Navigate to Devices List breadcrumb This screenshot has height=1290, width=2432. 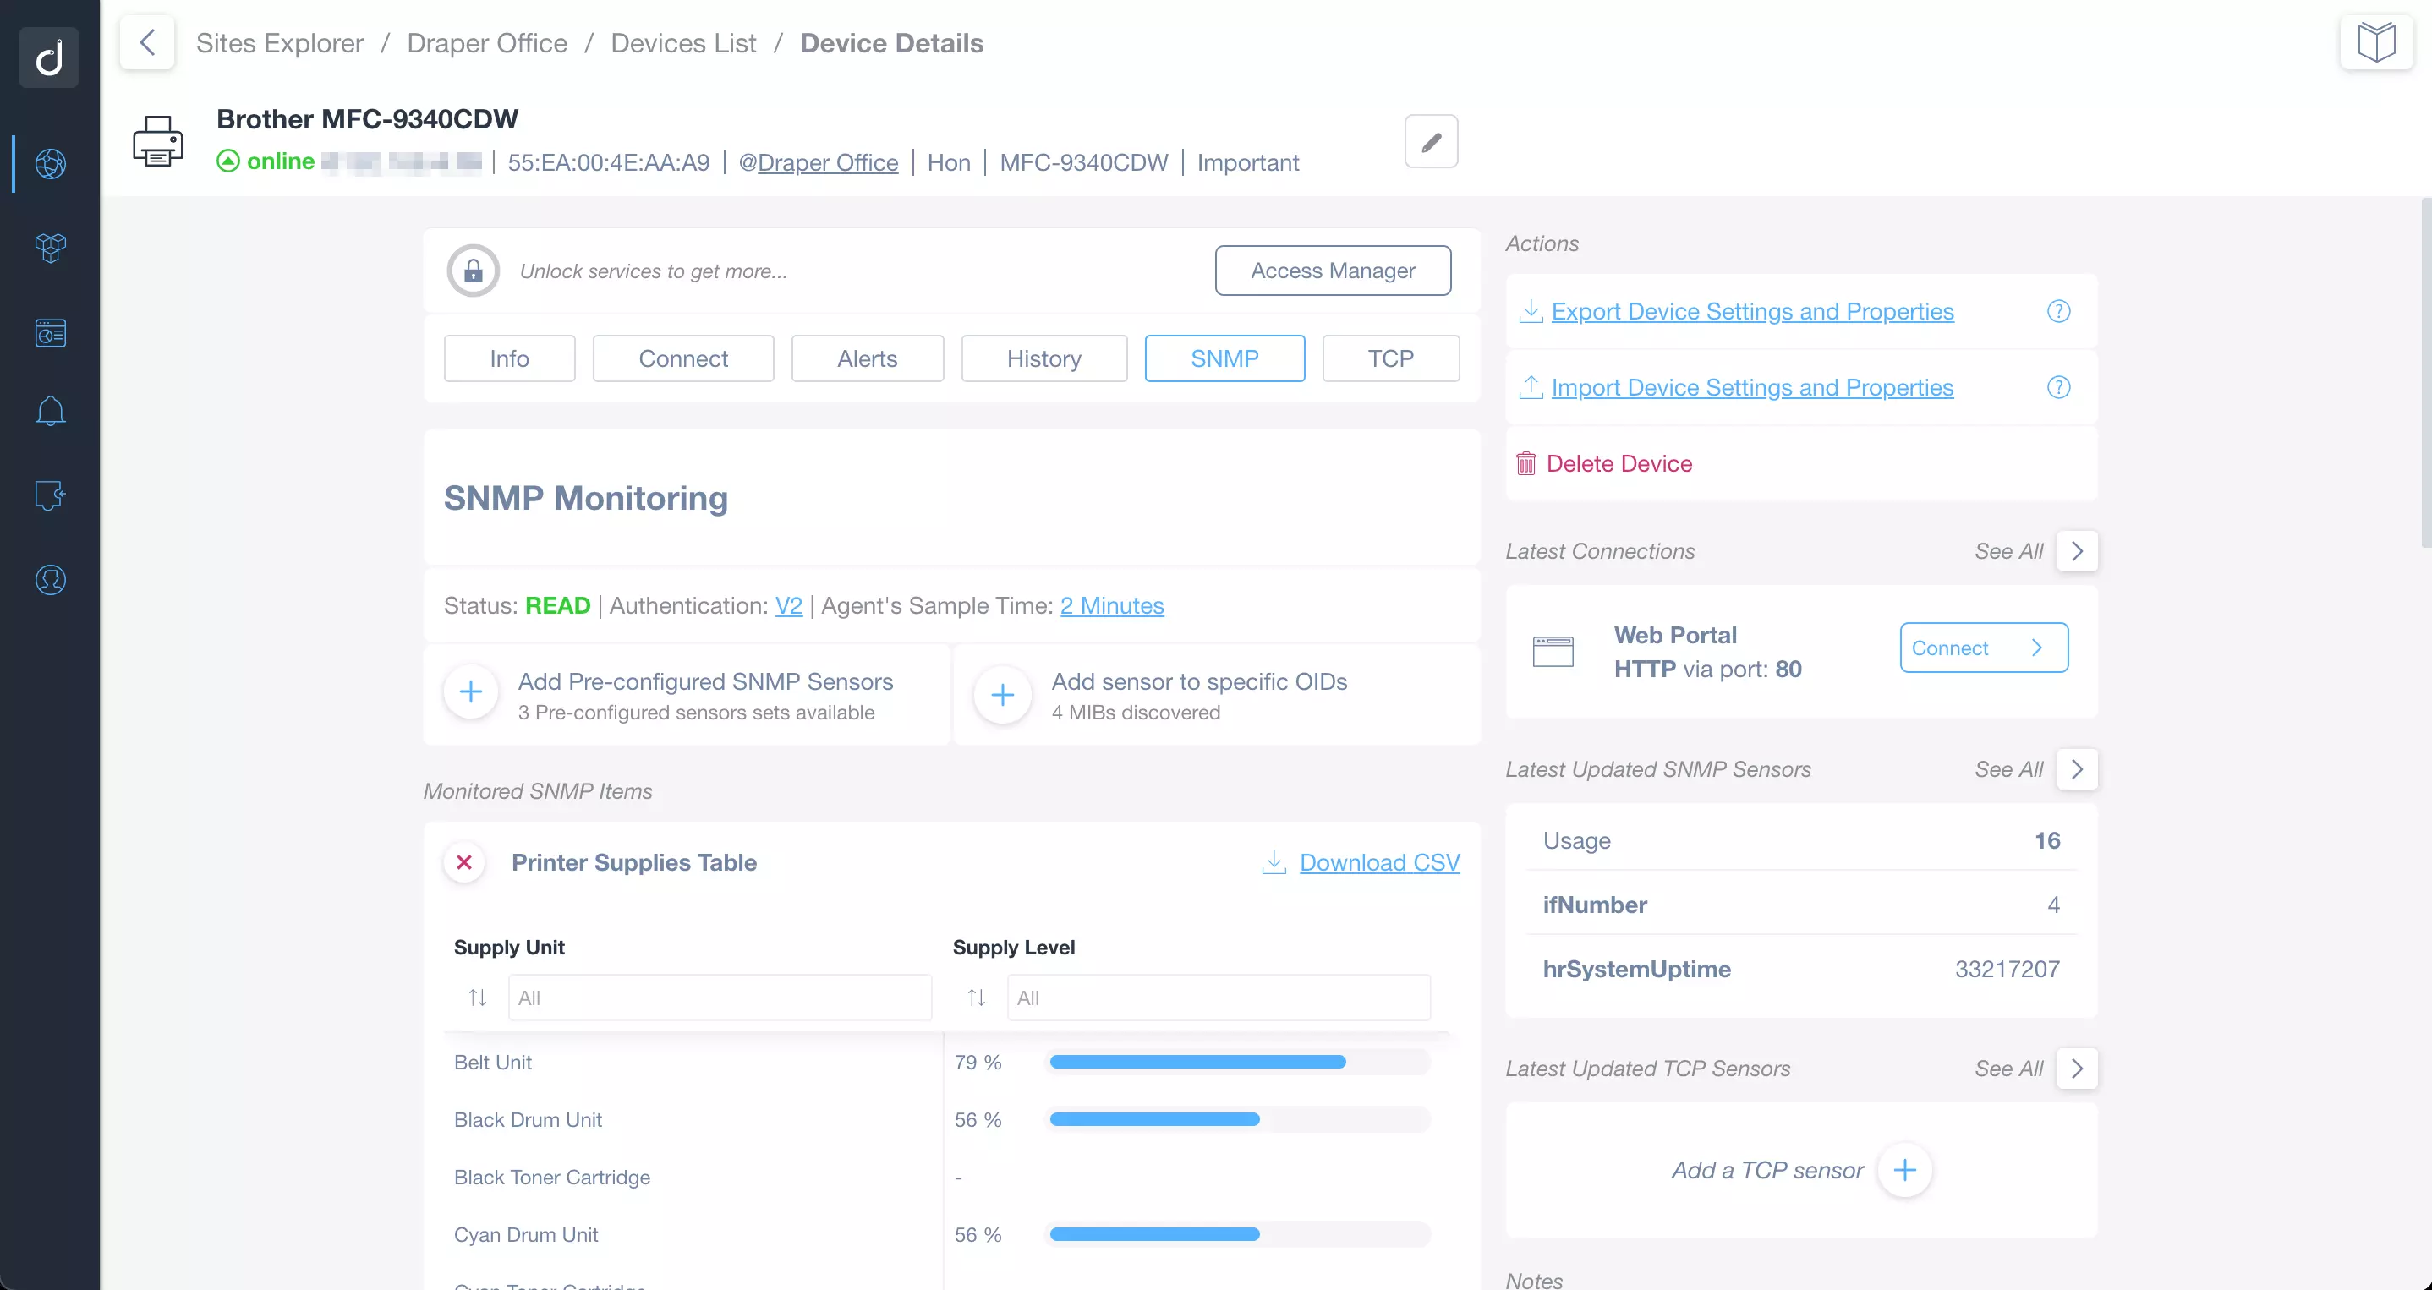683,42
